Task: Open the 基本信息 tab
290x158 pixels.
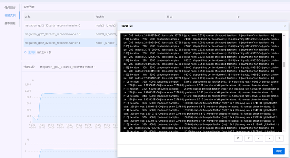Action: tap(10, 23)
